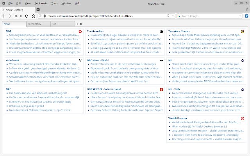Click the Linefeed extension icon
Screen dimensions: 250x156
coord(246,16)
